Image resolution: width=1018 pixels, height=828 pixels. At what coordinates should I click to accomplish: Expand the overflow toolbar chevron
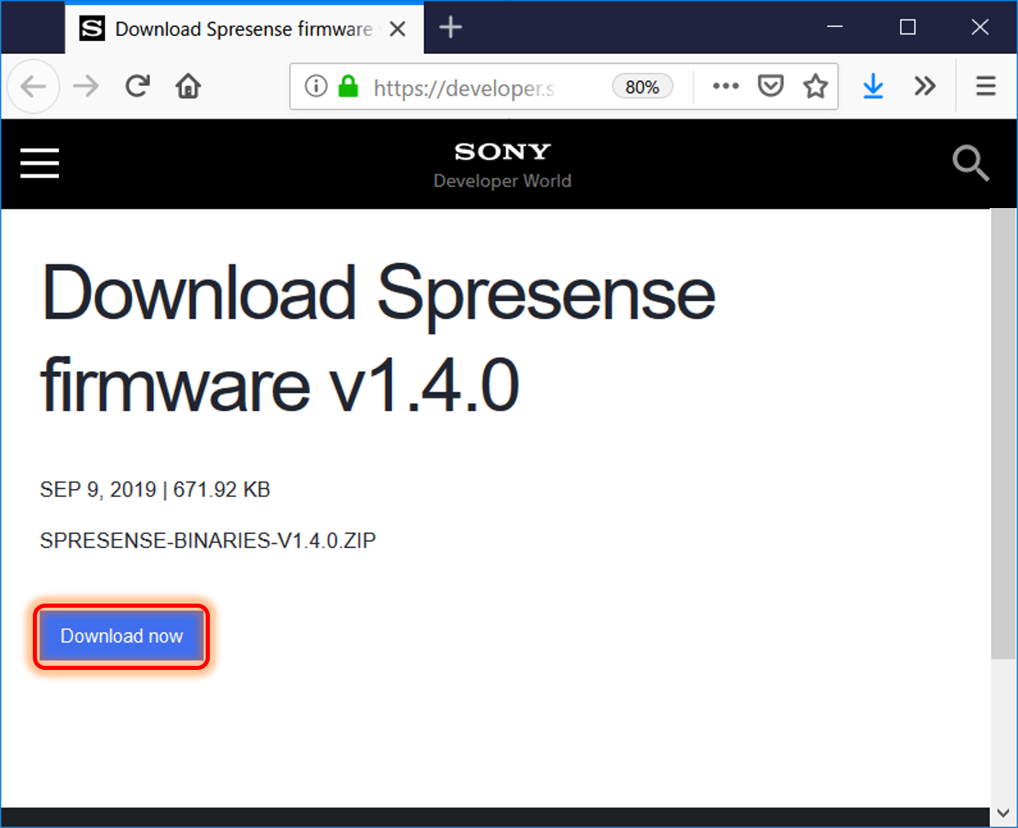point(925,86)
